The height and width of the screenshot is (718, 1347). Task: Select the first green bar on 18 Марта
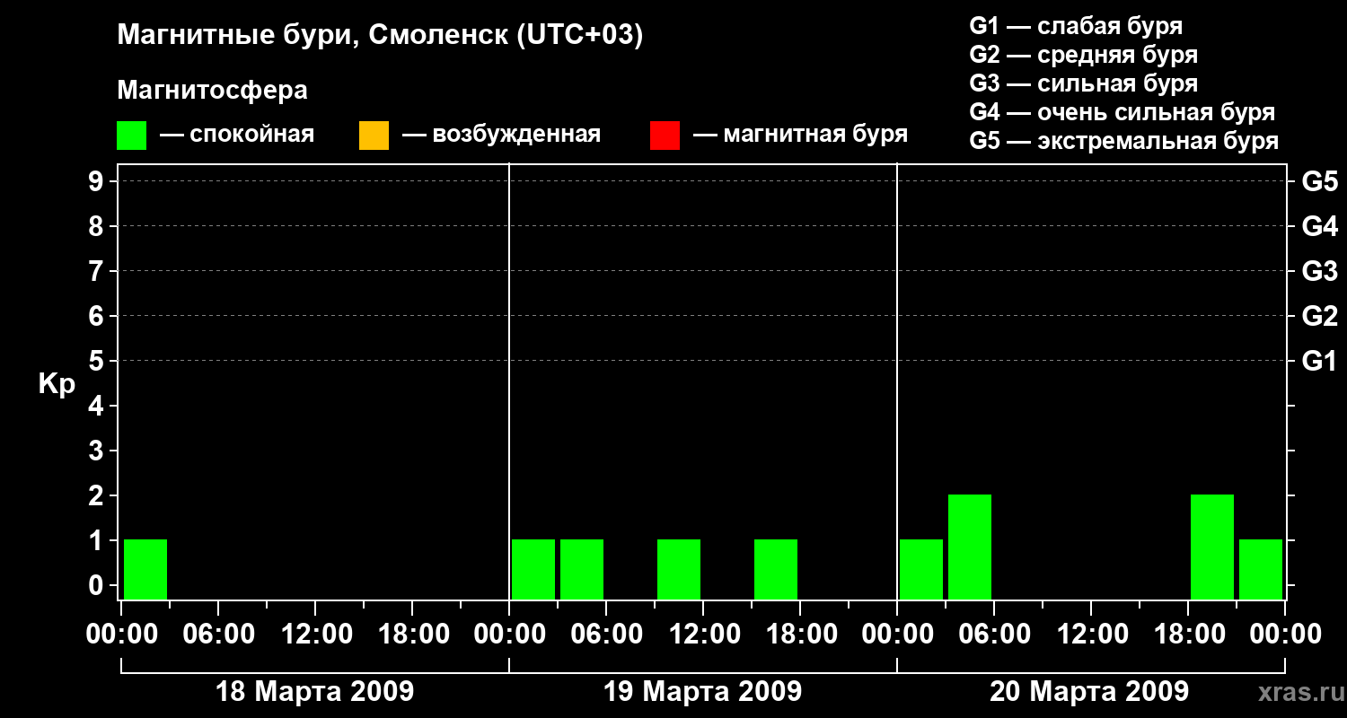tap(145, 569)
